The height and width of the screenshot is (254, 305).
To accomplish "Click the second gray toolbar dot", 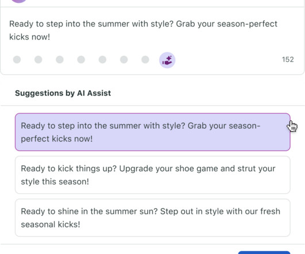I will pyautogui.click(x=38, y=60).
